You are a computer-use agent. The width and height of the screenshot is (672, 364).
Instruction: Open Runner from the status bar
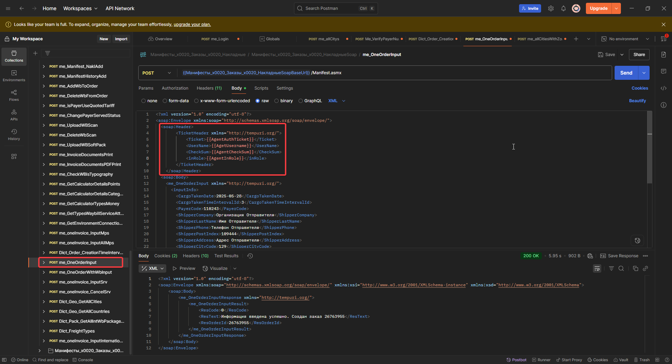(x=541, y=360)
